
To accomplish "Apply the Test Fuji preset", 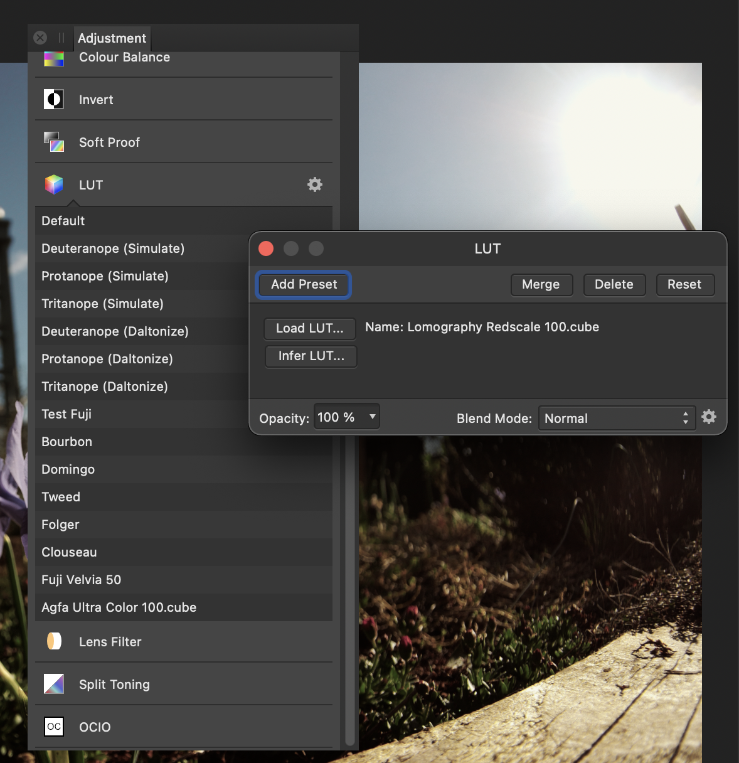I will [x=142, y=414].
